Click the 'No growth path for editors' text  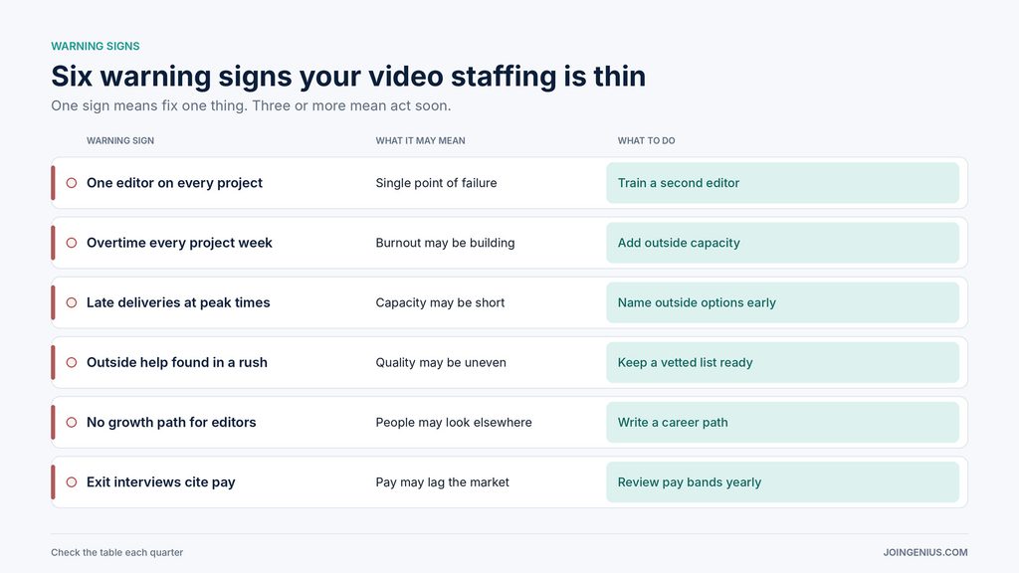click(x=171, y=422)
